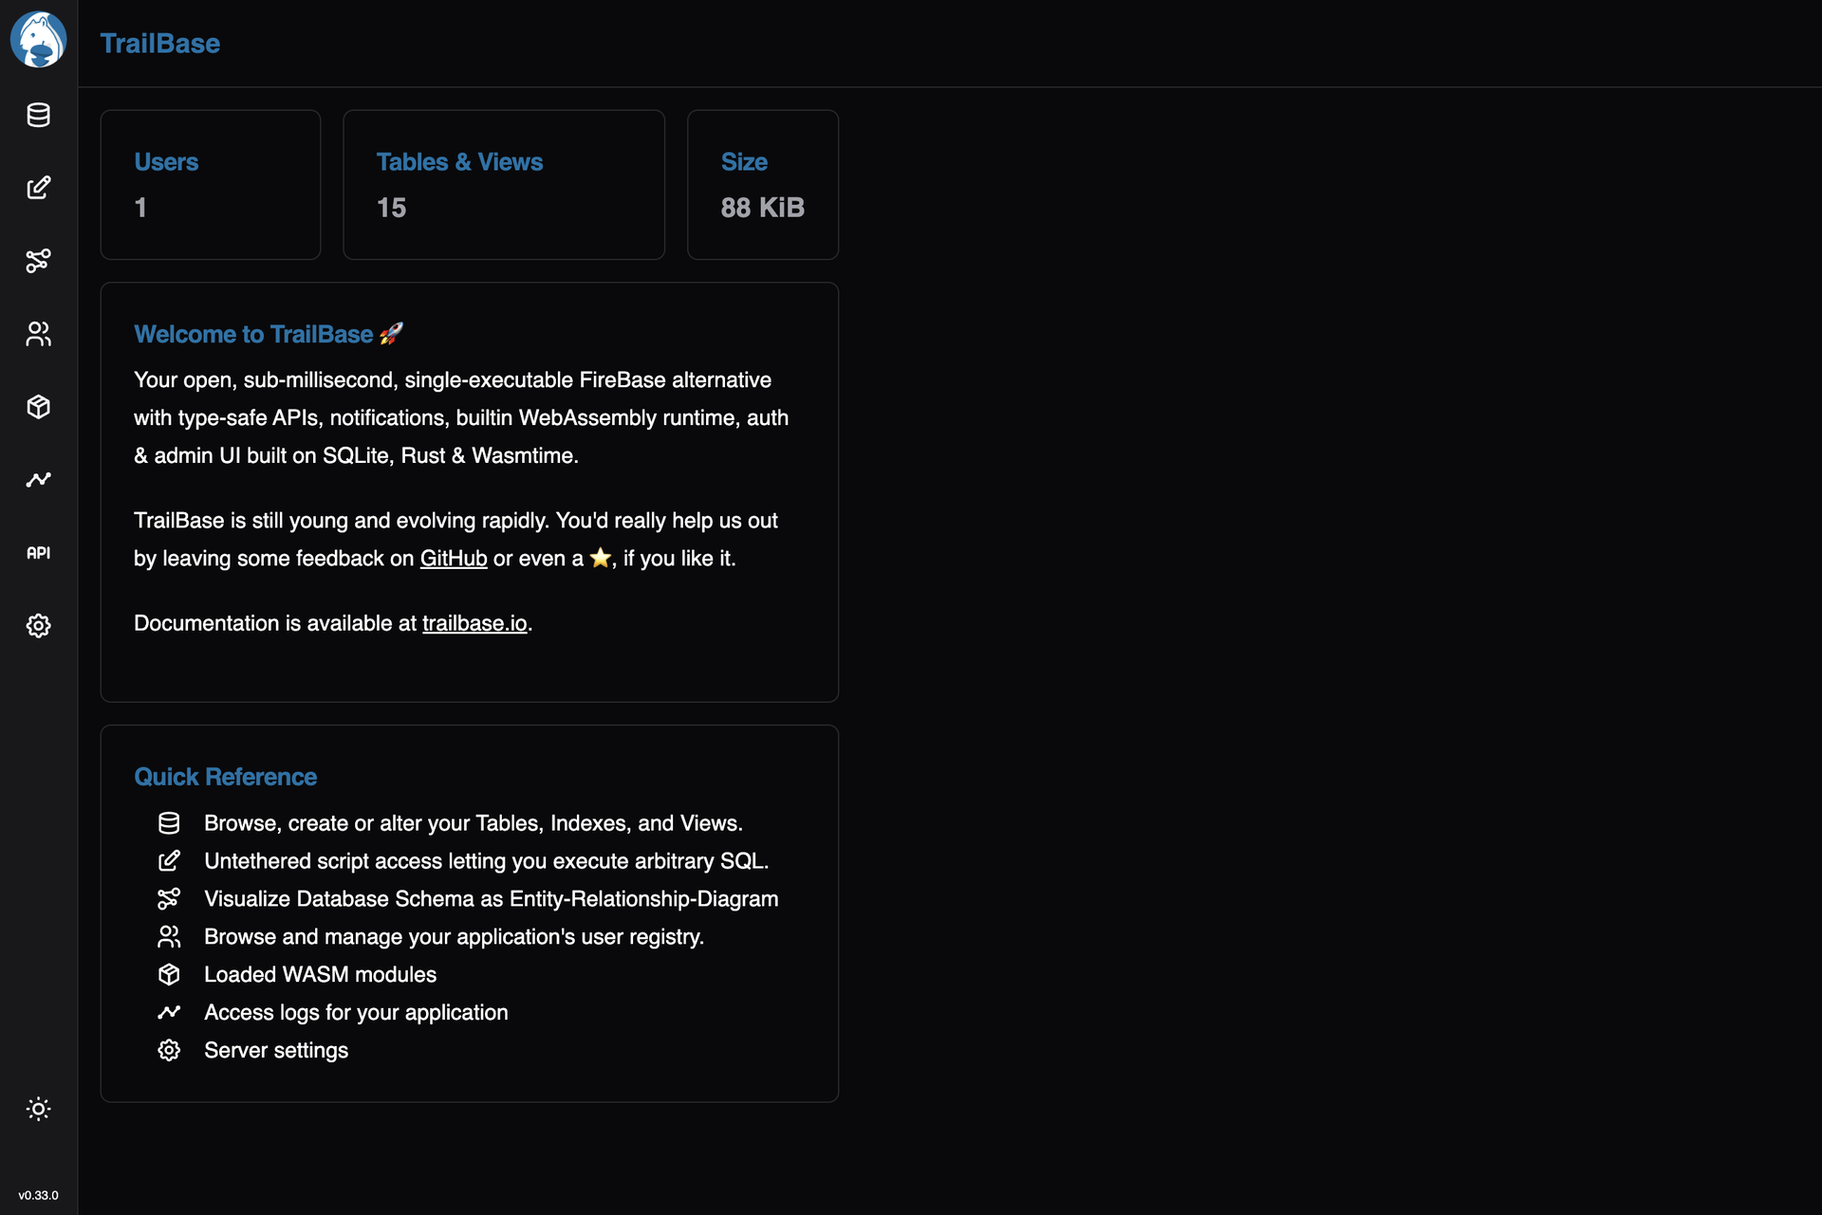This screenshot has height=1215, width=1822.
Task: Click database icon in Quick Reference list
Action: (x=169, y=823)
